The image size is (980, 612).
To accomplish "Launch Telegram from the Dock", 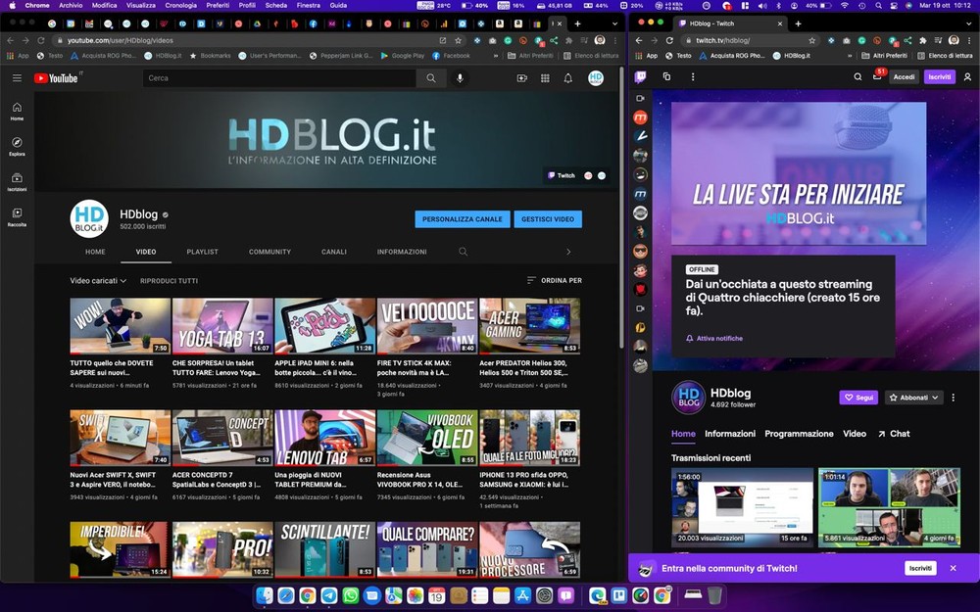I will [329, 595].
